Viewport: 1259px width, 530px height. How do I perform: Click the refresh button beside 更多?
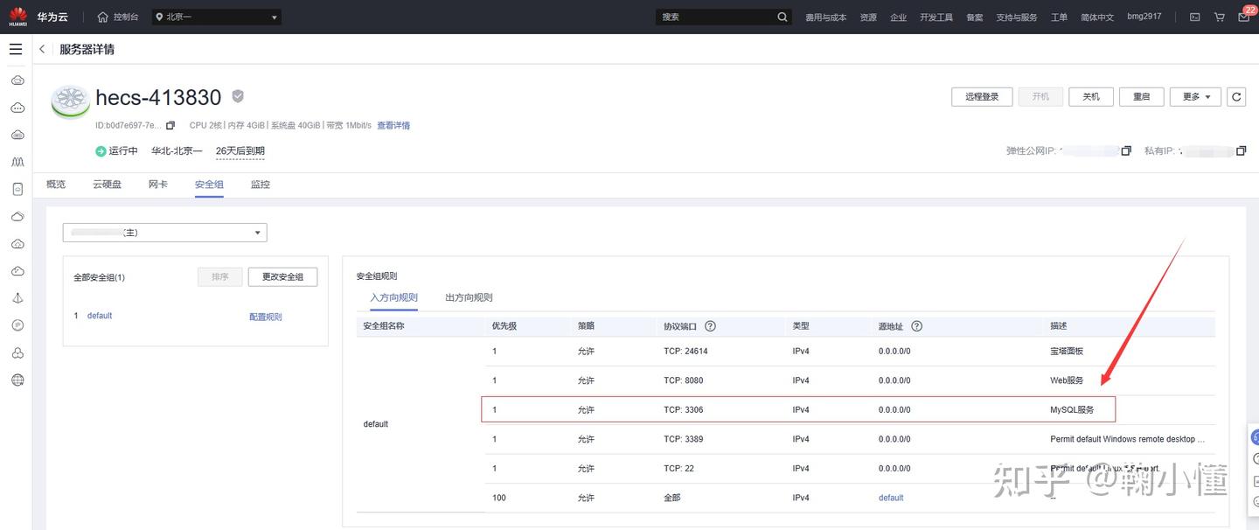tap(1236, 96)
